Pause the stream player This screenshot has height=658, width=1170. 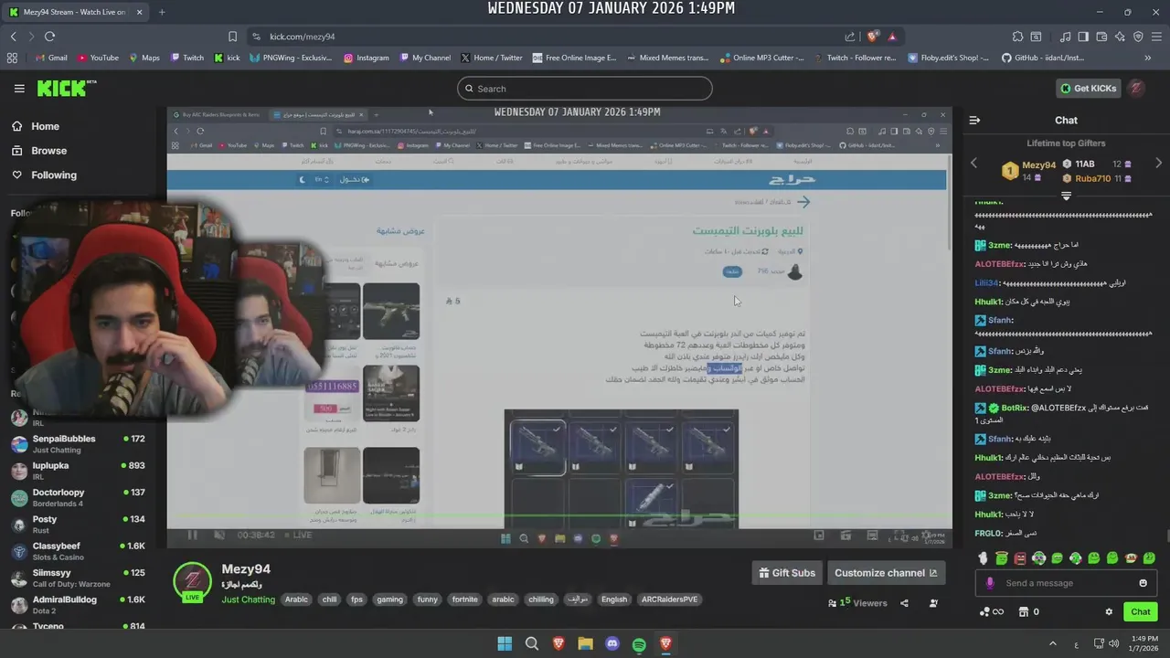[x=192, y=535]
